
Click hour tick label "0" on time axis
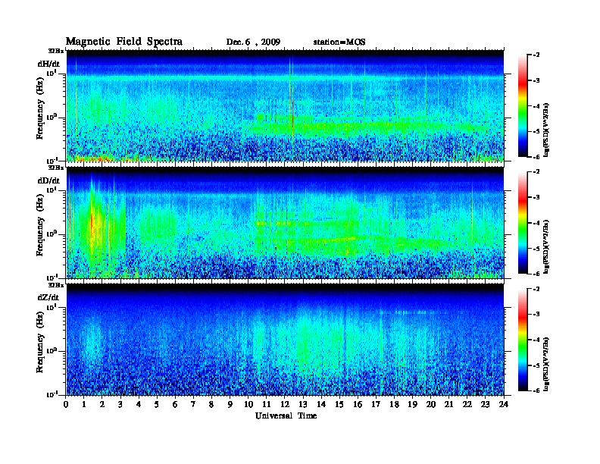[x=66, y=404]
